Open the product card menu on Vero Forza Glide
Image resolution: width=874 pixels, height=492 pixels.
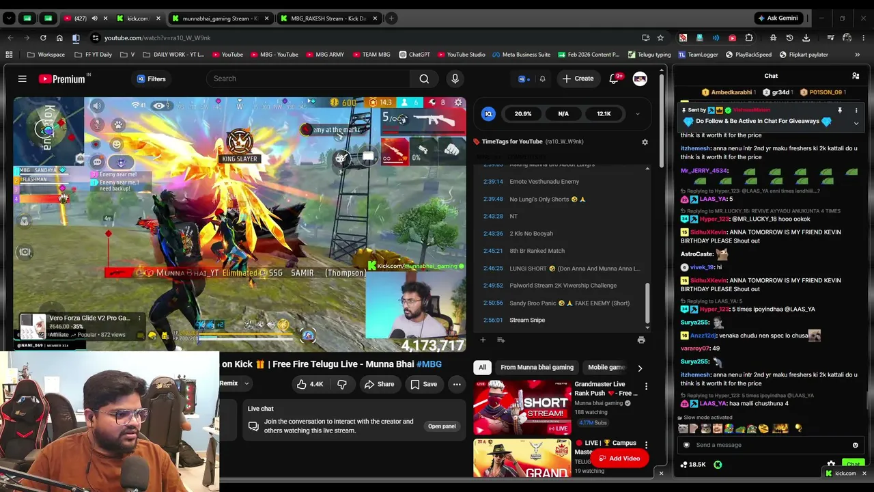tap(139, 318)
